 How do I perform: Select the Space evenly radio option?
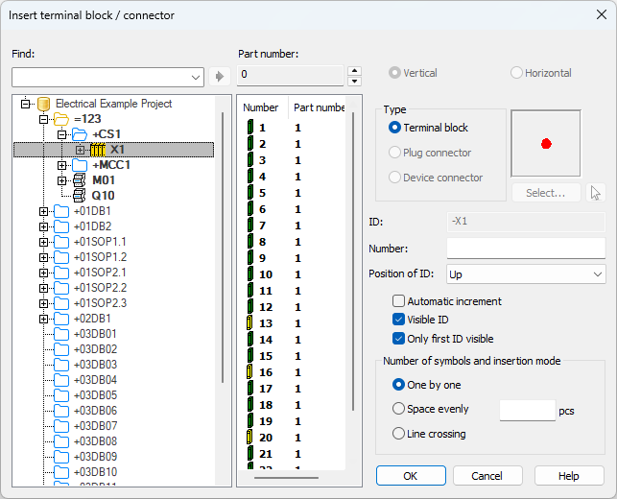click(x=398, y=409)
